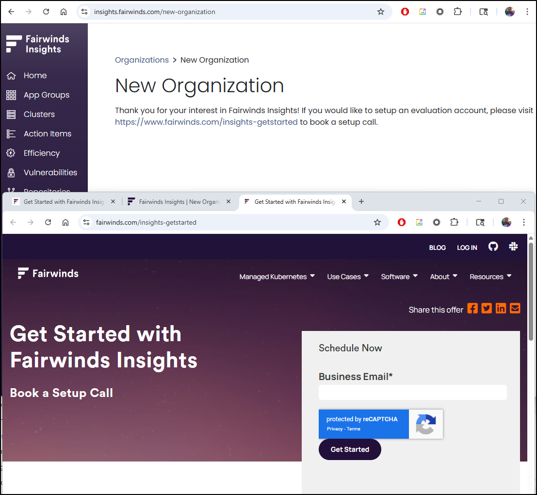The image size is (537, 495).
Task: Follow the Organizations breadcrumb link
Action: [x=142, y=60]
